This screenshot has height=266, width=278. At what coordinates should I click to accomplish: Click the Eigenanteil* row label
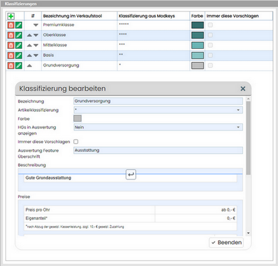pos(36,218)
